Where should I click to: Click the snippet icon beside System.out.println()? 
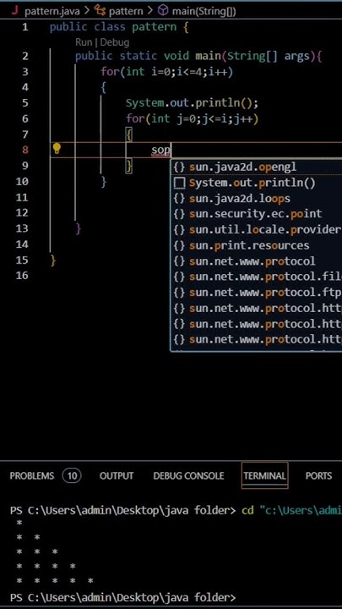pos(179,183)
